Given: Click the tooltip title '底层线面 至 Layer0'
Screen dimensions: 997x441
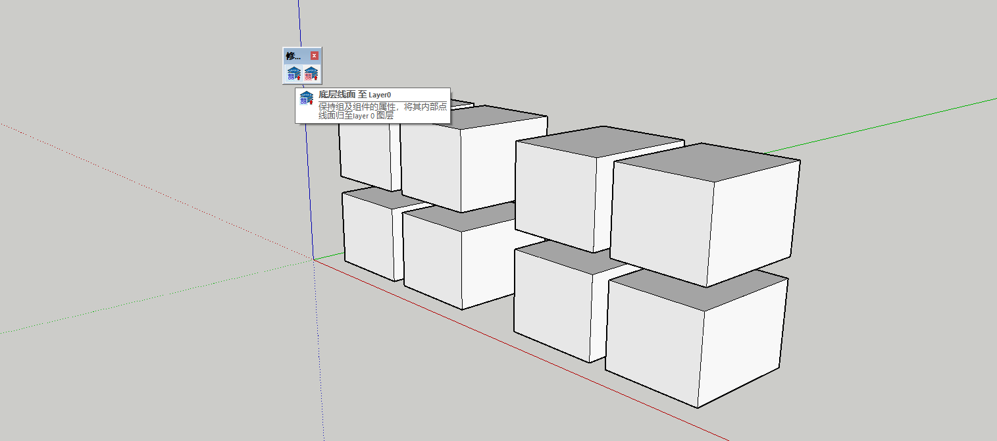Looking at the screenshot, I should pos(355,95).
